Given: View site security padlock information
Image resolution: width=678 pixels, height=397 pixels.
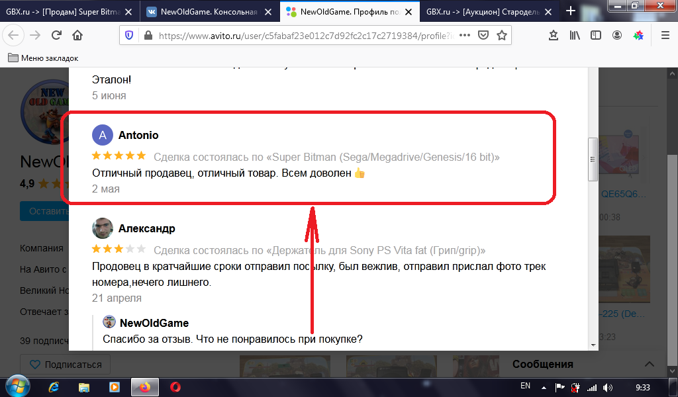Looking at the screenshot, I should pyautogui.click(x=148, y=36).
